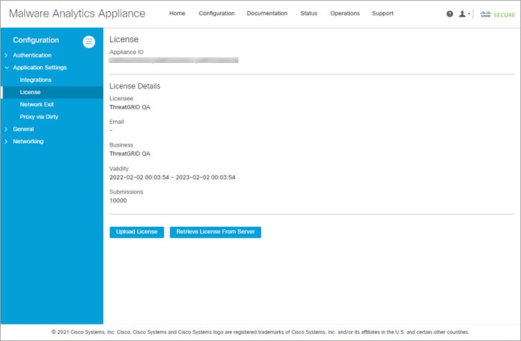Select License in sidebar

(x=52, y=92)
